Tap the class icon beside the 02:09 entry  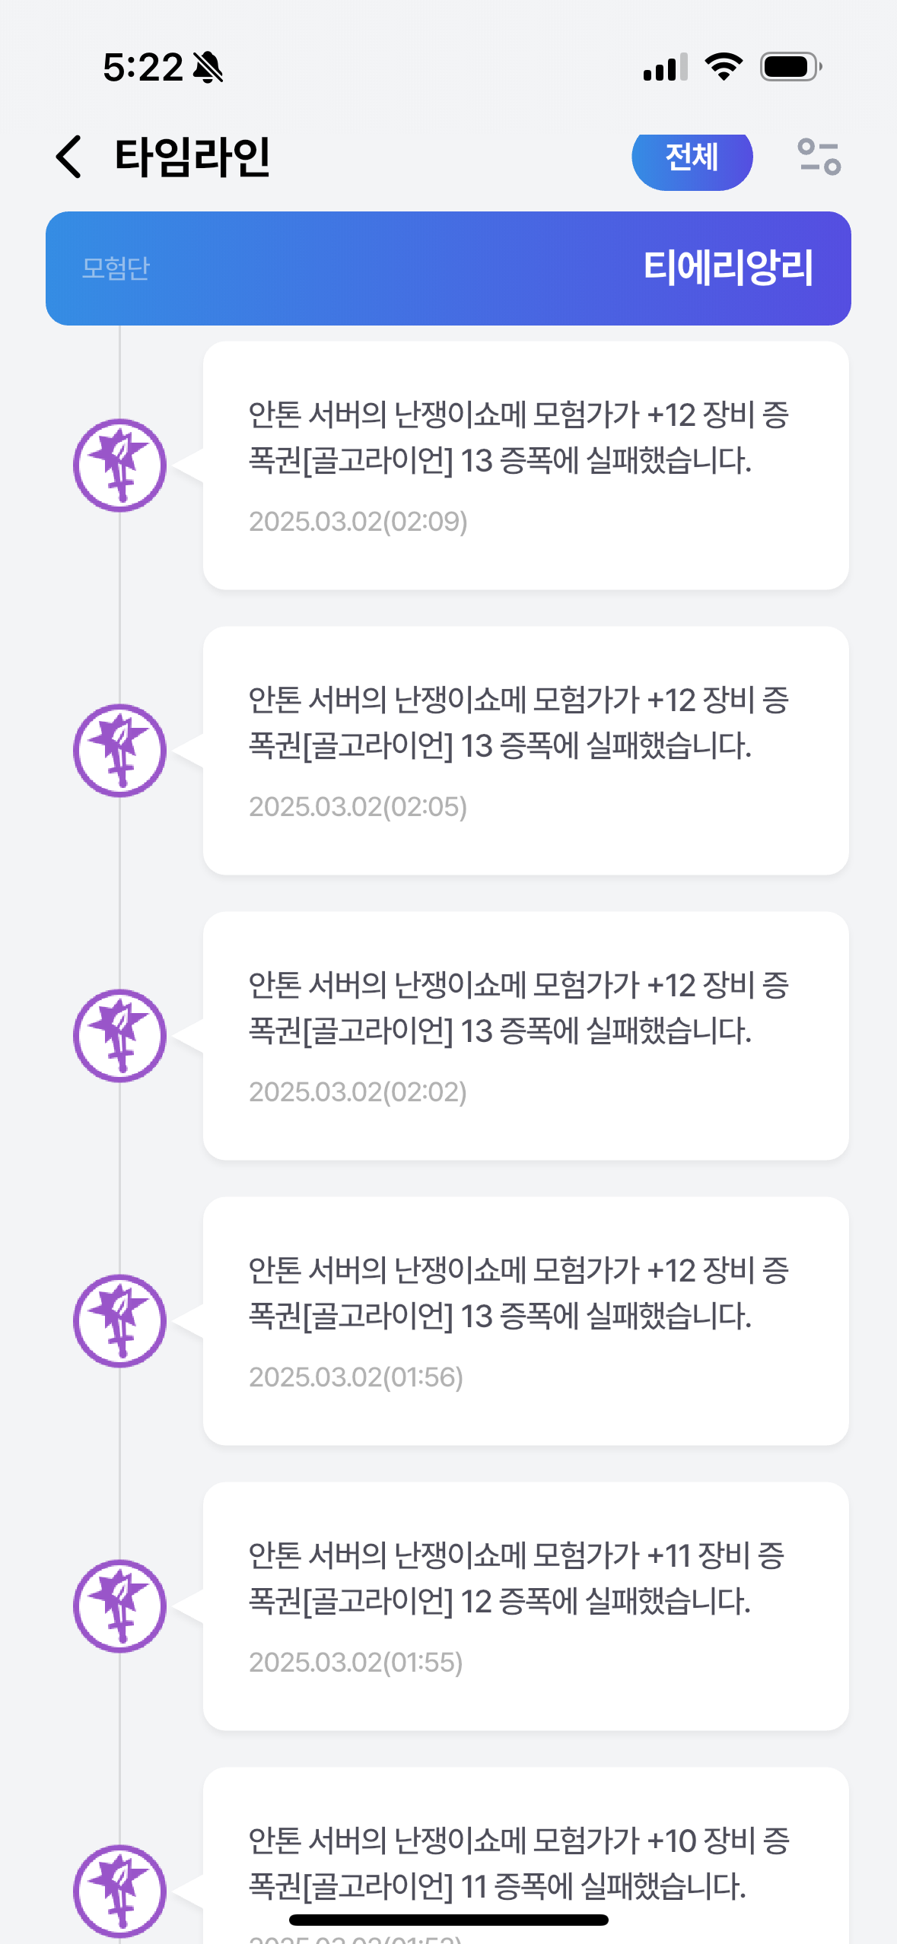pyautogui.click(x=119, y=465)
